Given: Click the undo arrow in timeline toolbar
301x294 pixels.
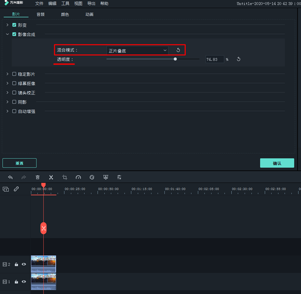Looking at the screenshot, I should click(10, 177).
